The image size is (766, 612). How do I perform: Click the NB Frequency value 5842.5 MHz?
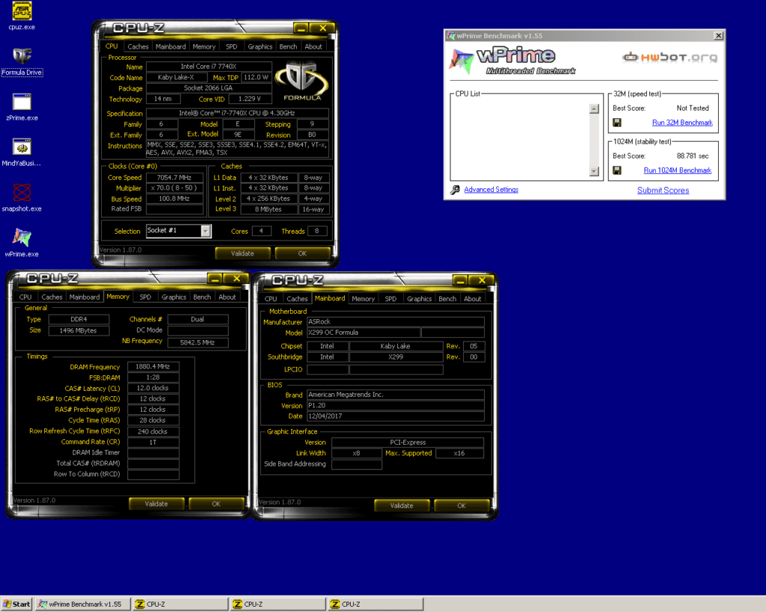pyautogui.click(x=197, y=342)
